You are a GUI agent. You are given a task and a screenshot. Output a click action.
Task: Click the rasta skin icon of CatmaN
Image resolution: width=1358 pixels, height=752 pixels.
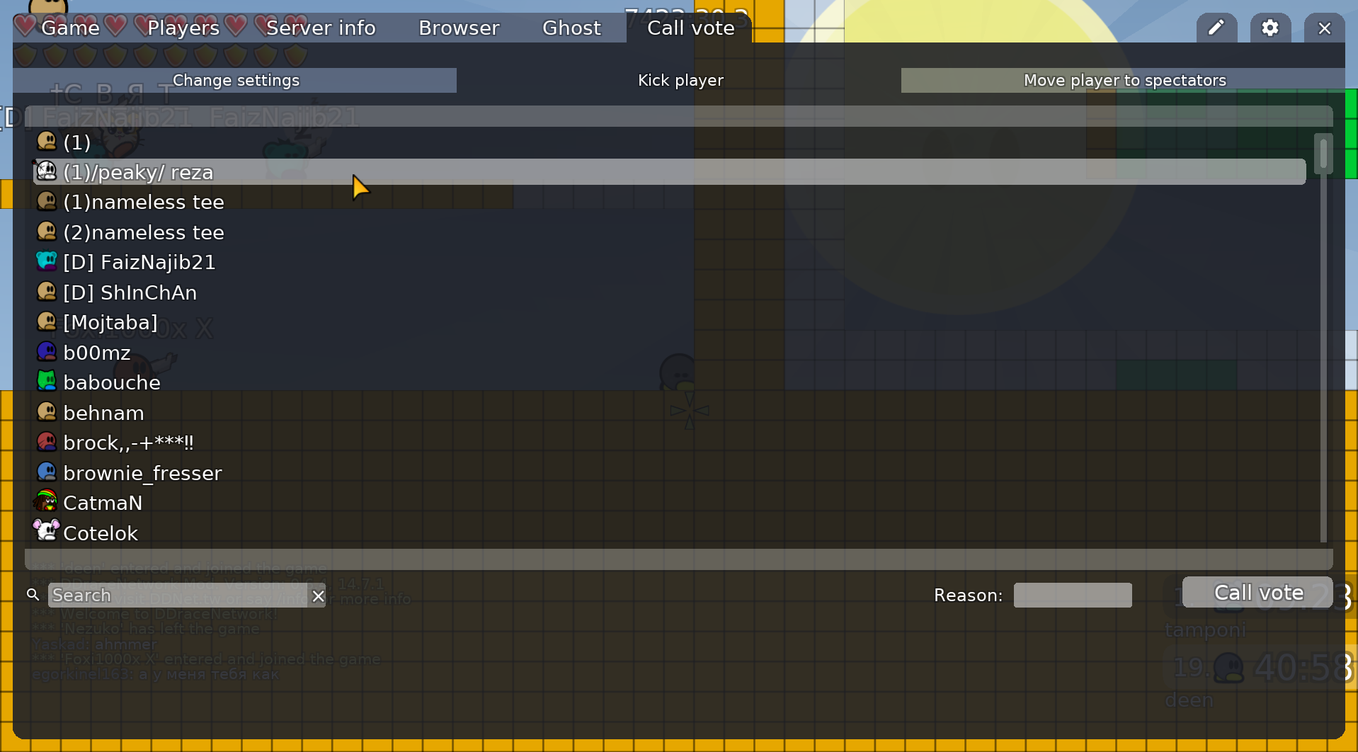tap(47, 502)
